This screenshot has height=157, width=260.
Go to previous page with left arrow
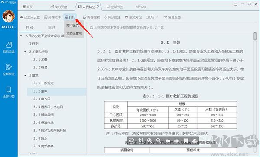pos(168,141)
